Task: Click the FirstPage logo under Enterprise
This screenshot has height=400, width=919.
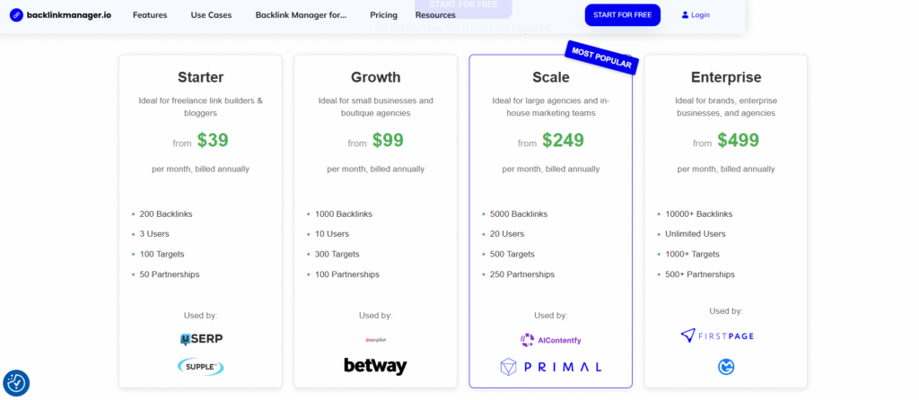Action: pyautogui.click(x=716, y=335)
